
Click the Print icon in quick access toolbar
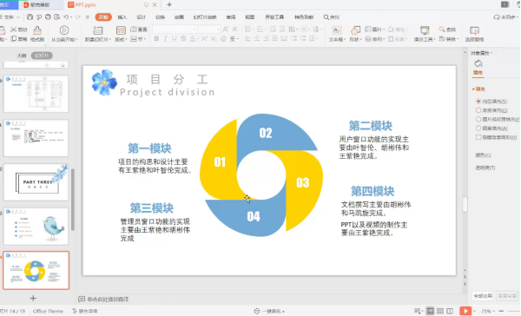tap(48, 17)
